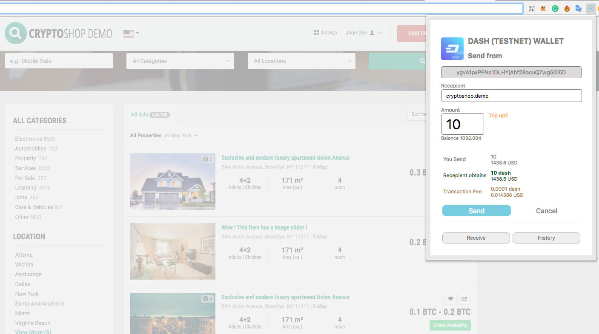Share the 0.1 BTC - 0.2 BTC listing
599x334 pixels.
click(x=464, y=299)
